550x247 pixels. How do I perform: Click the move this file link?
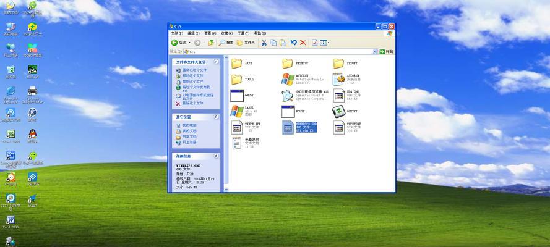[192, 75]
